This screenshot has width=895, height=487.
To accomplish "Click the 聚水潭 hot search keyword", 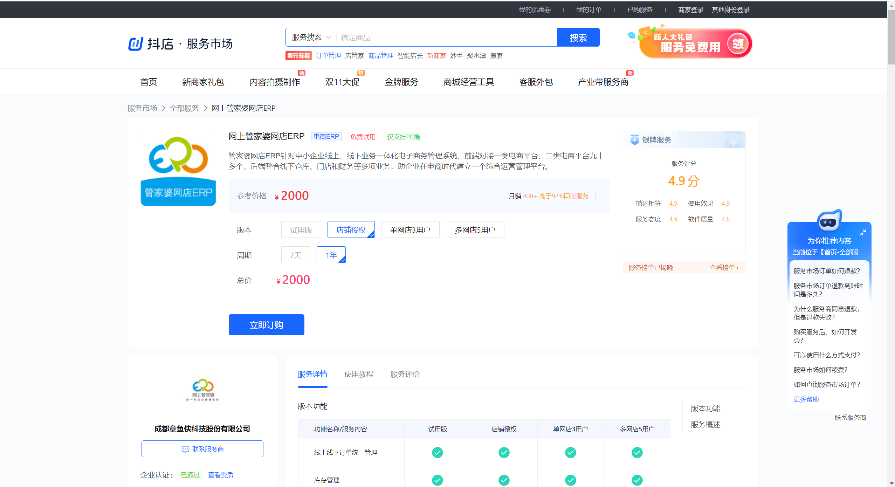I will 476,56.
